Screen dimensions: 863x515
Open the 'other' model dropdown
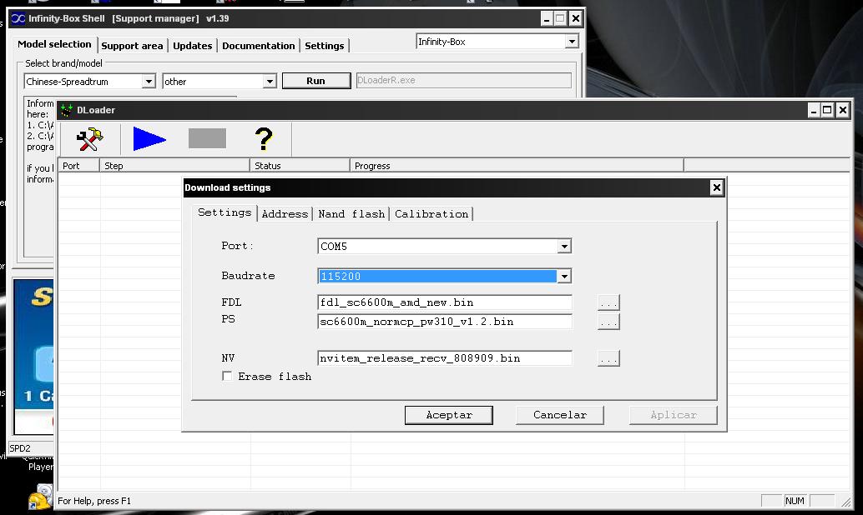coord(269,82)
